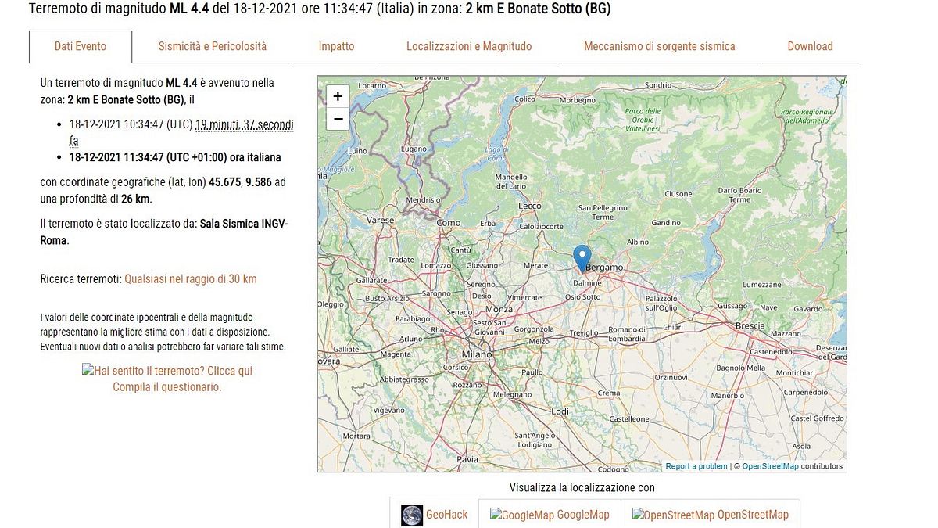Click the Pavia label on the map
This screenshot has height=528, width=938.
(x=467, y=459)
